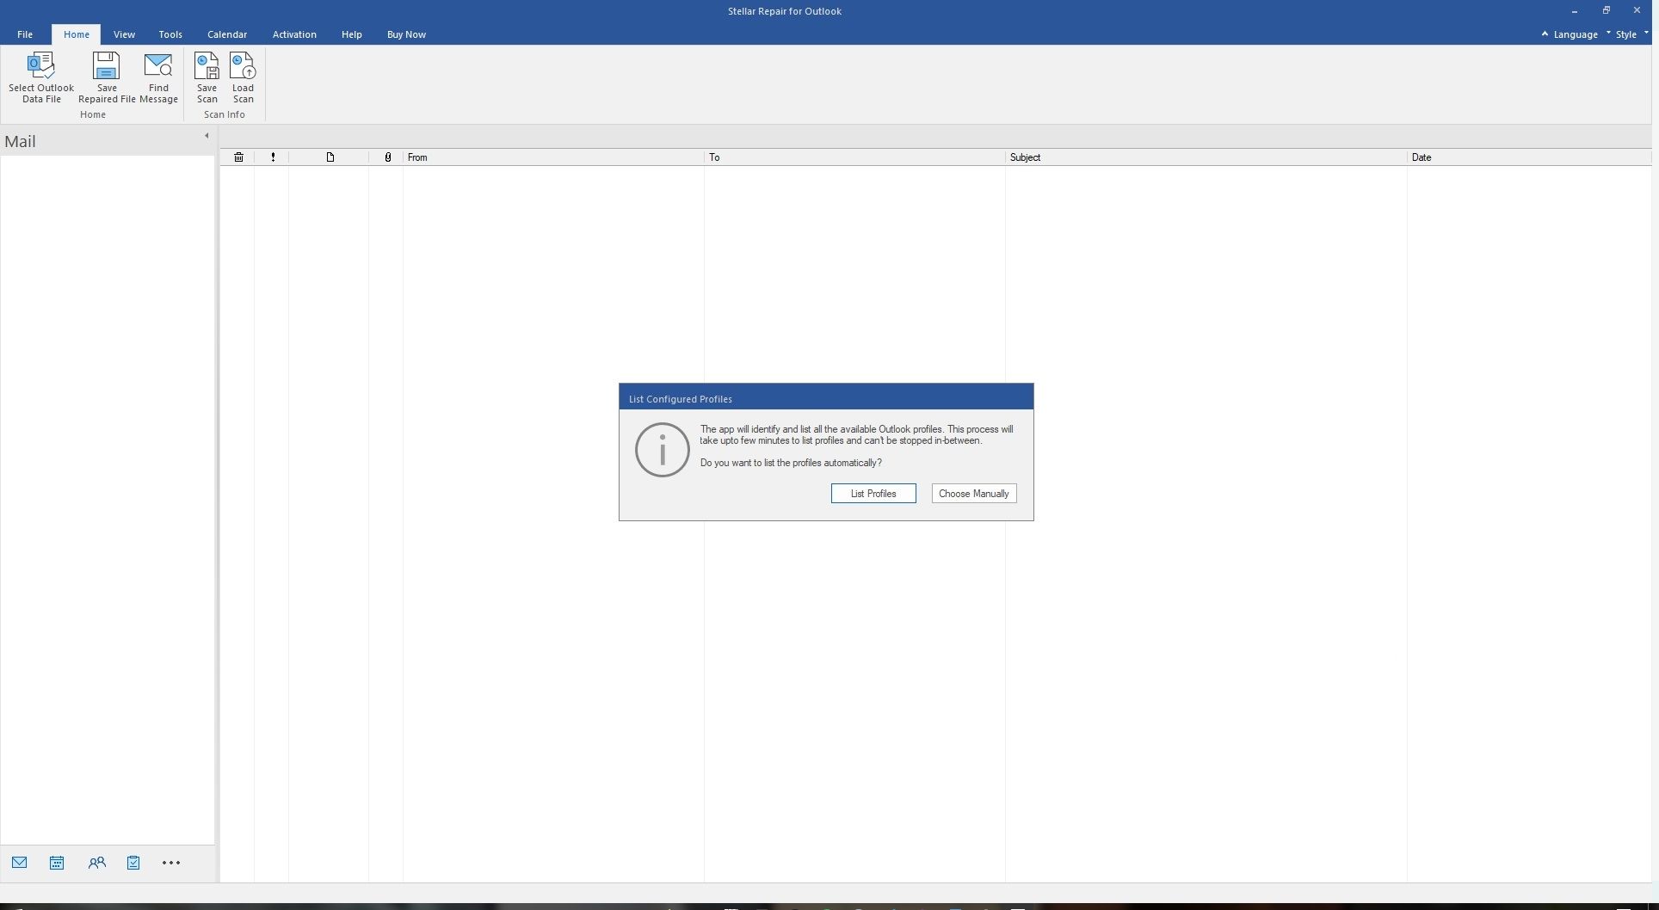Click the item type page column header
Screen dimensions: 1659x910
click(x=330, y=157)
